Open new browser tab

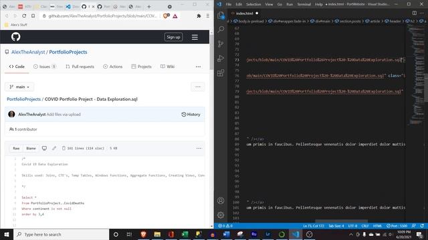[149, 7]
